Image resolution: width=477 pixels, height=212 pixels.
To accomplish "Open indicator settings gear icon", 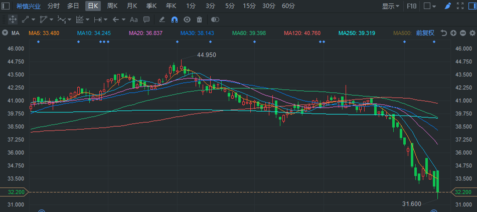I will (471, 33).
